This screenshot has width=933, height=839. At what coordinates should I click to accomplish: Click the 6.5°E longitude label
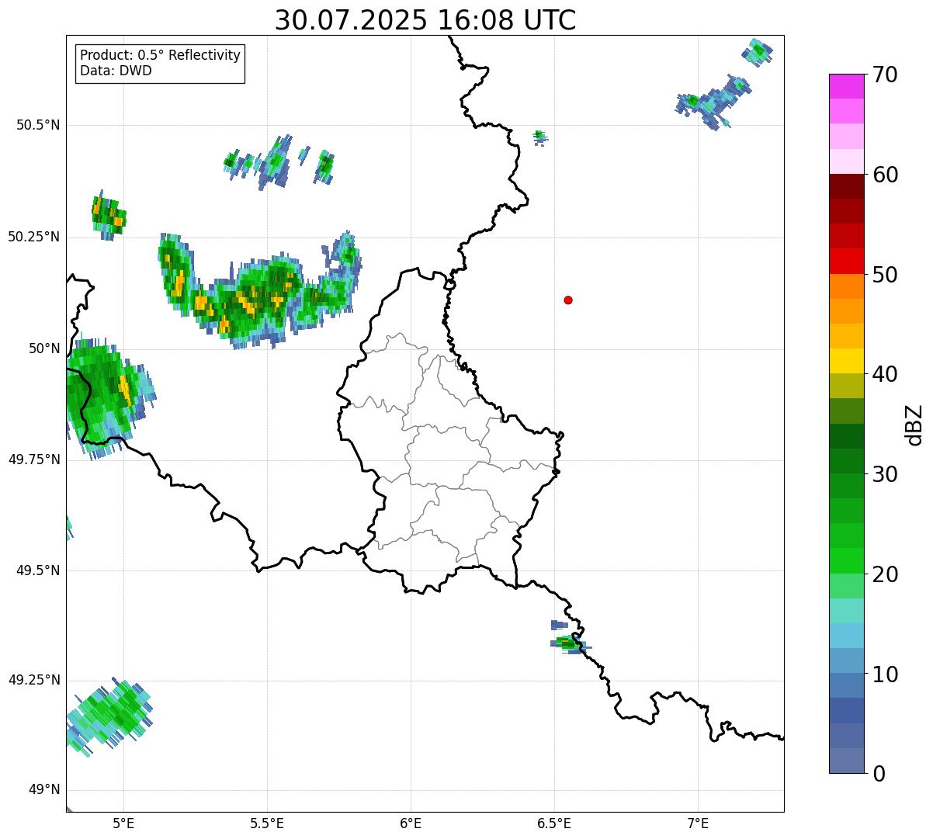tap(554, 823)
